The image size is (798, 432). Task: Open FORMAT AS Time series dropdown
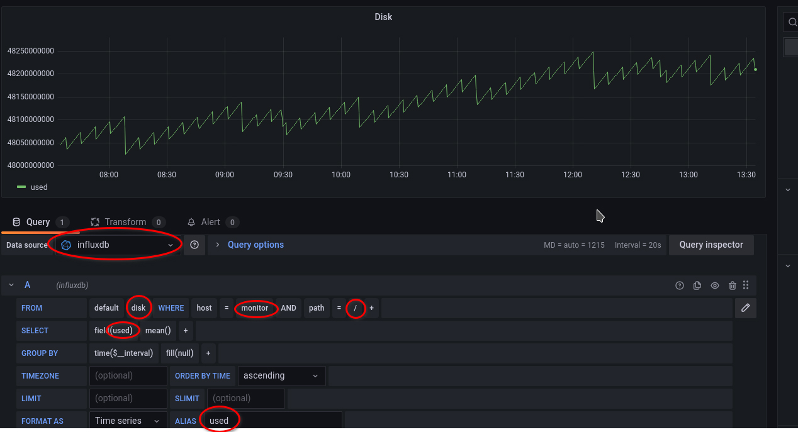coord(128,421)
